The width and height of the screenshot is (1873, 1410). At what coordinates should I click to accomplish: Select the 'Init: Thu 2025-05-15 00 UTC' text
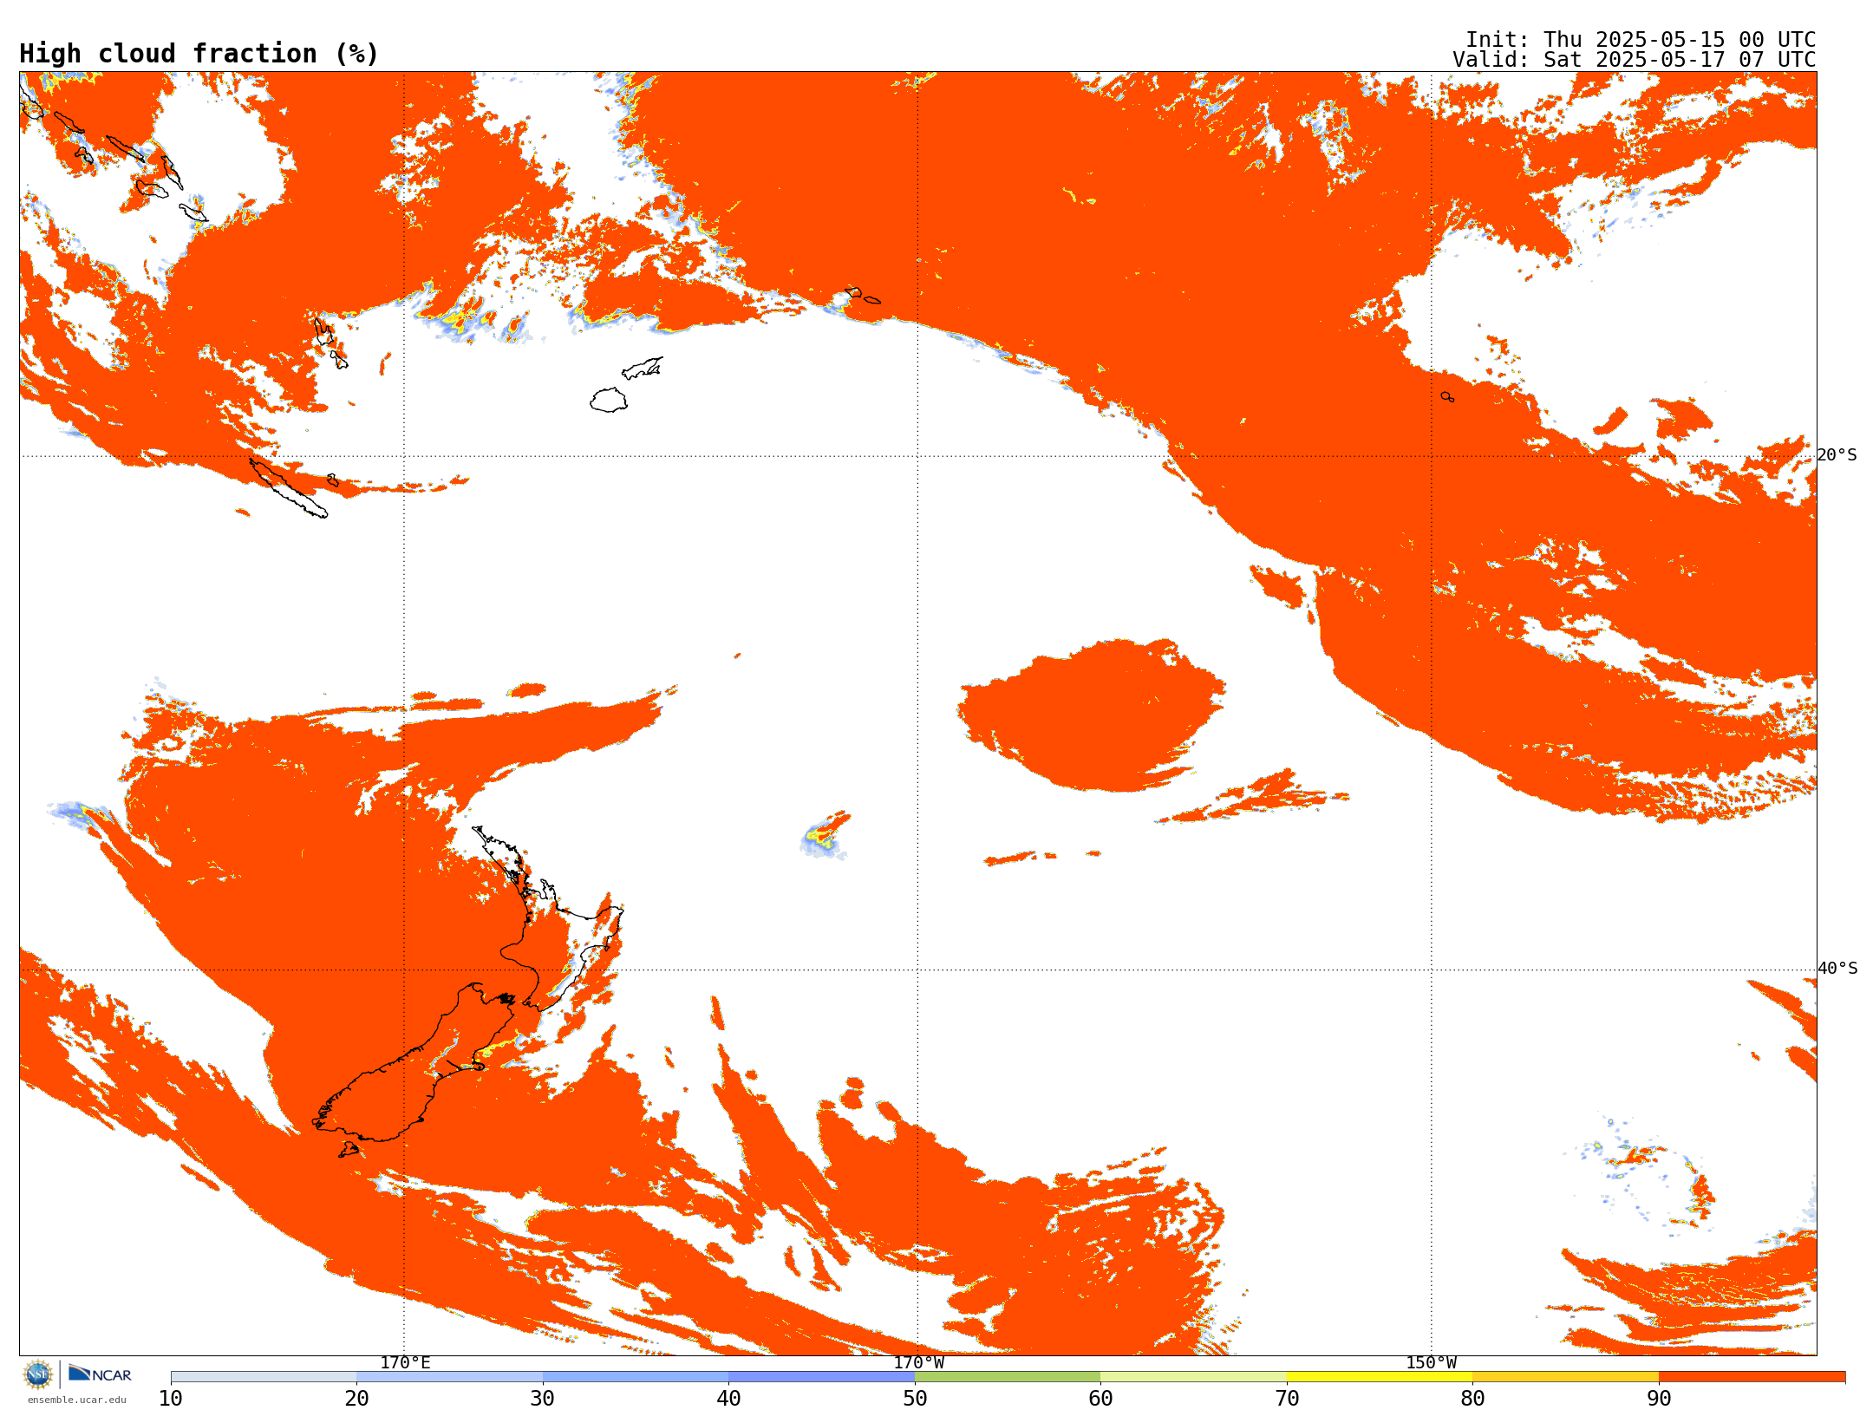[1641, 40]
